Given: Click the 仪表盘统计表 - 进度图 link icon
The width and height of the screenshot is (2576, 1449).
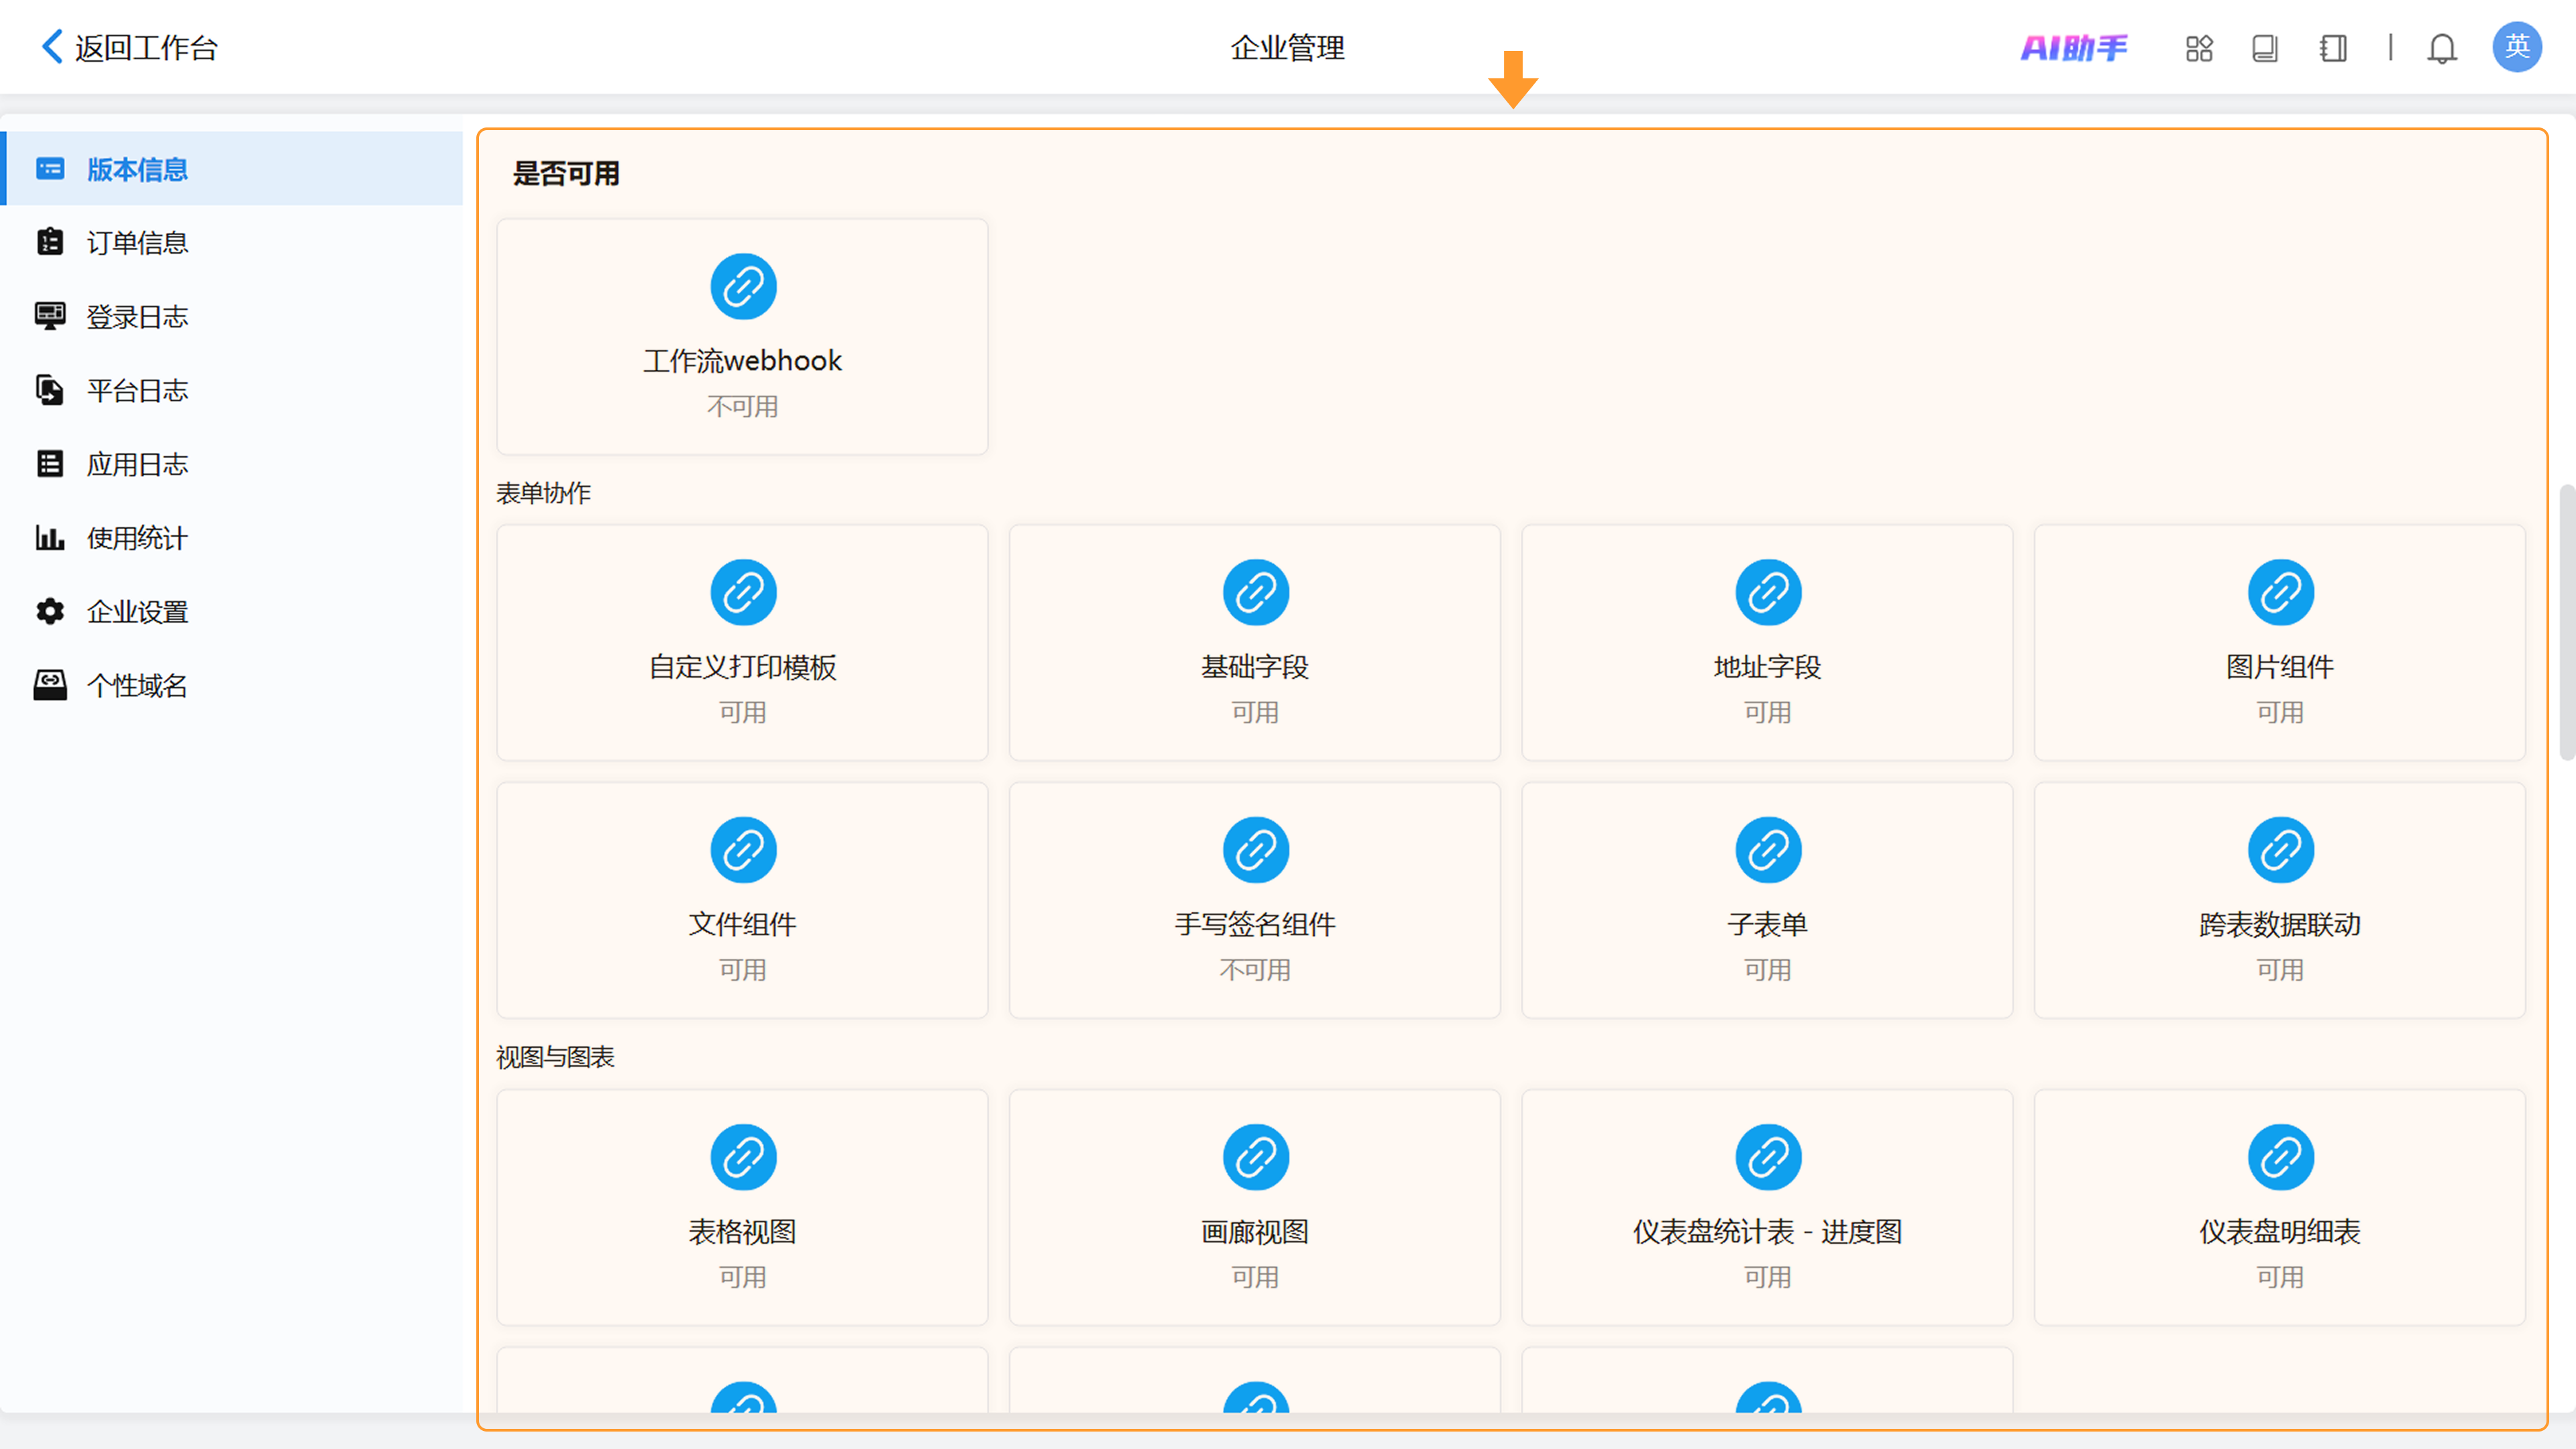Looking at the screenshot, I should [x=1768, y=1158].
